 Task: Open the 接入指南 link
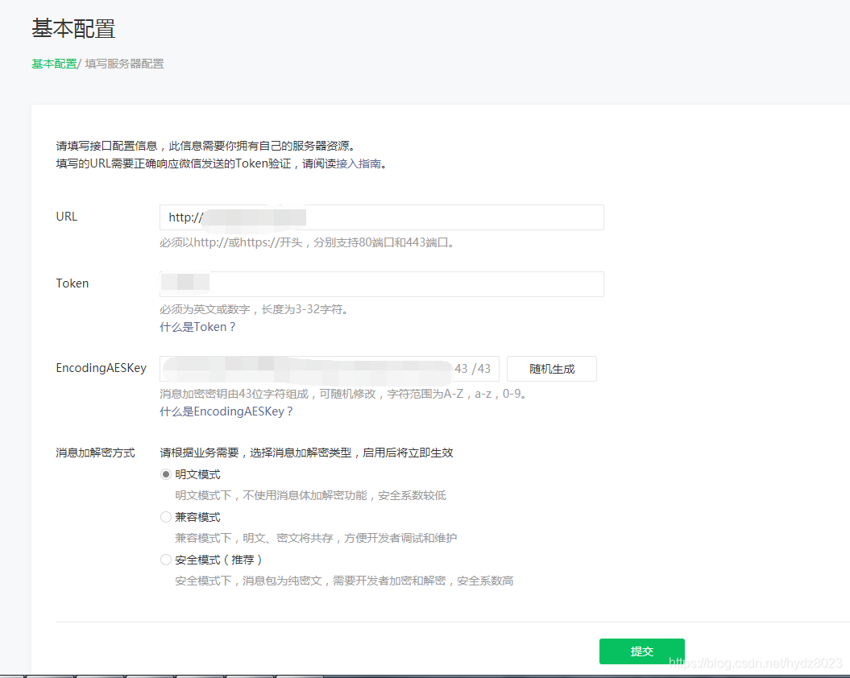359,163
